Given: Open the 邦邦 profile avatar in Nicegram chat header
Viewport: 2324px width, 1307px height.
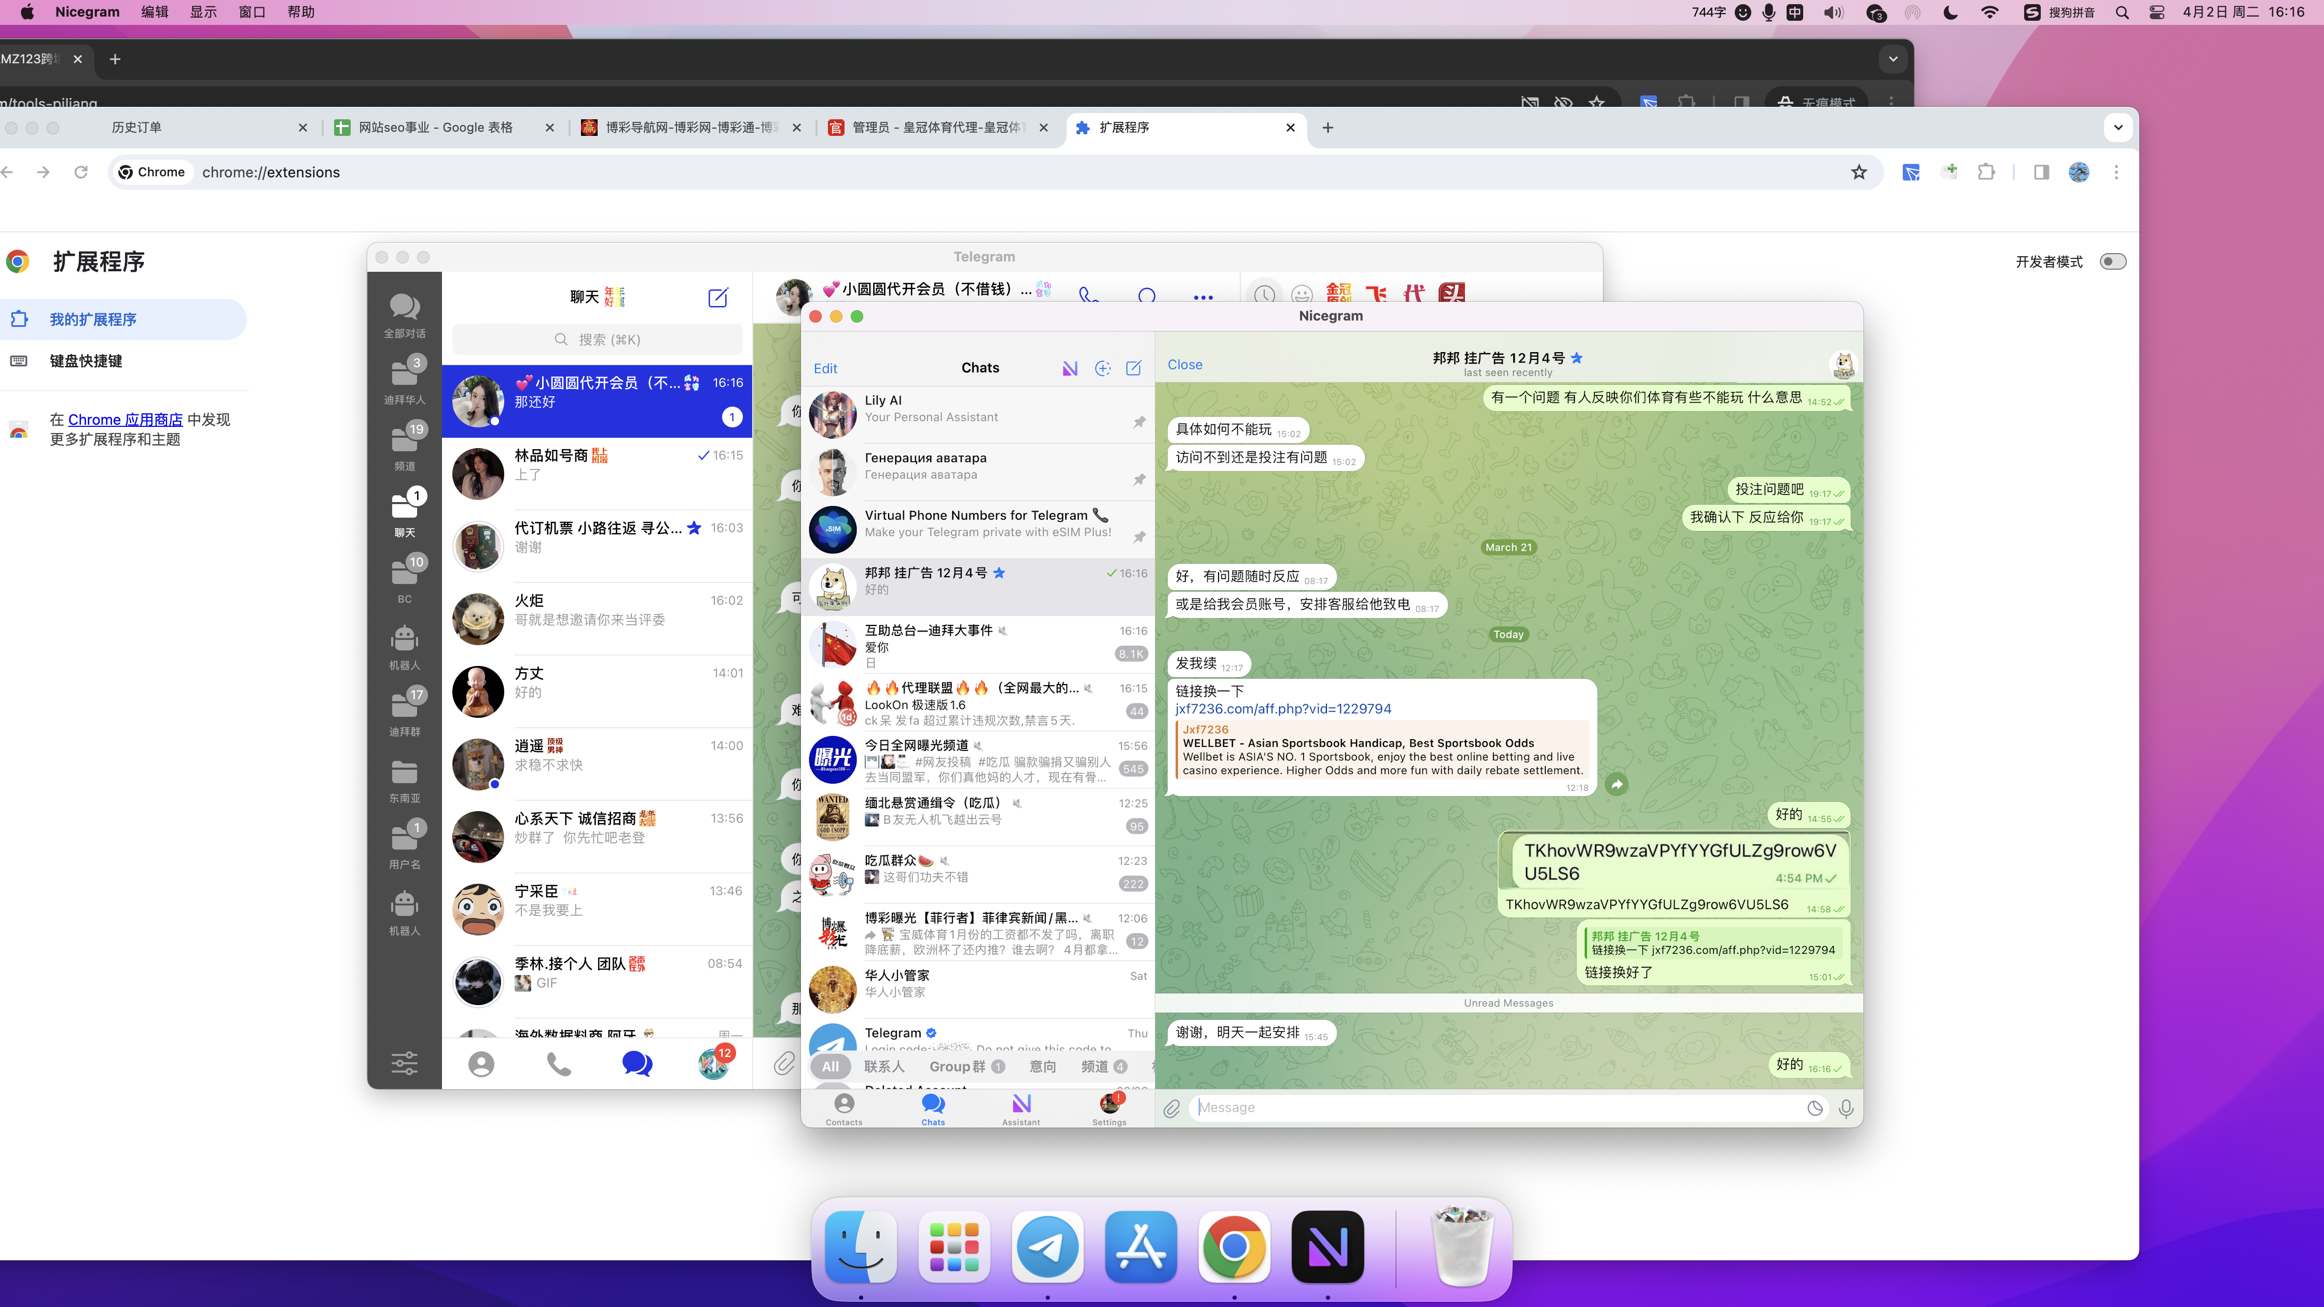Looking at the screenshot, I should click(x=1843, y=365).
